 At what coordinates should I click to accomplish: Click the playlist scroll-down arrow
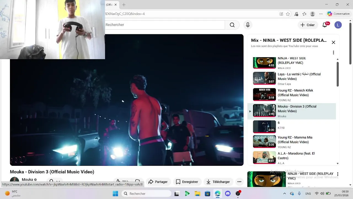pyautogui.click(x=338, y=163)
